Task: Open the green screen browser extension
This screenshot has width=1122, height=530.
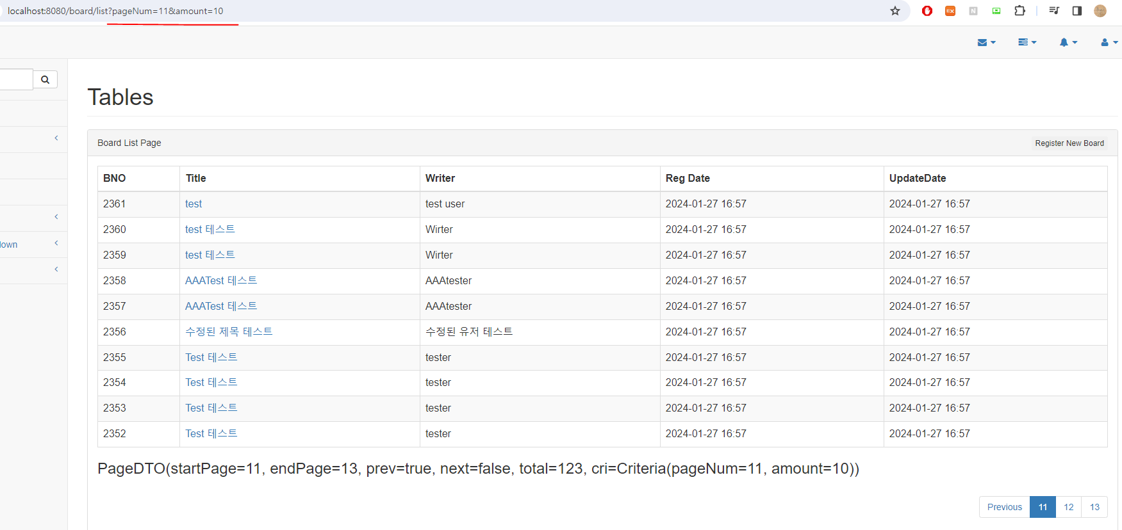Action: pyautogui.click(x=996, y=11)
